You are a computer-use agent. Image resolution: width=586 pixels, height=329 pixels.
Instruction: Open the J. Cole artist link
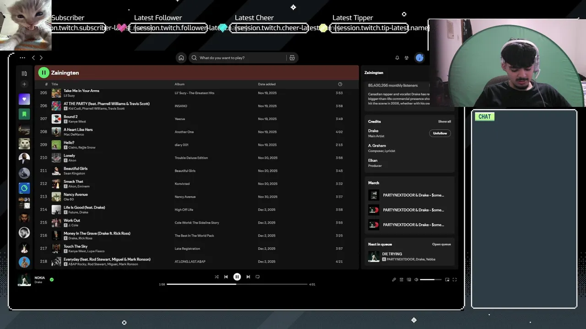click(x=74, y=225)
